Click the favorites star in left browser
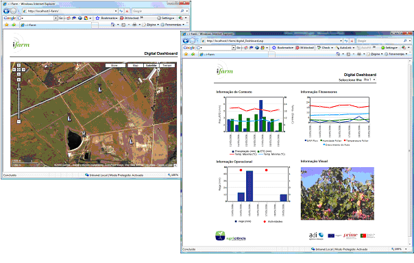Image resolution: width=414 pixels, height=263 pixels. pyautogui.click(x=7, y=25)
